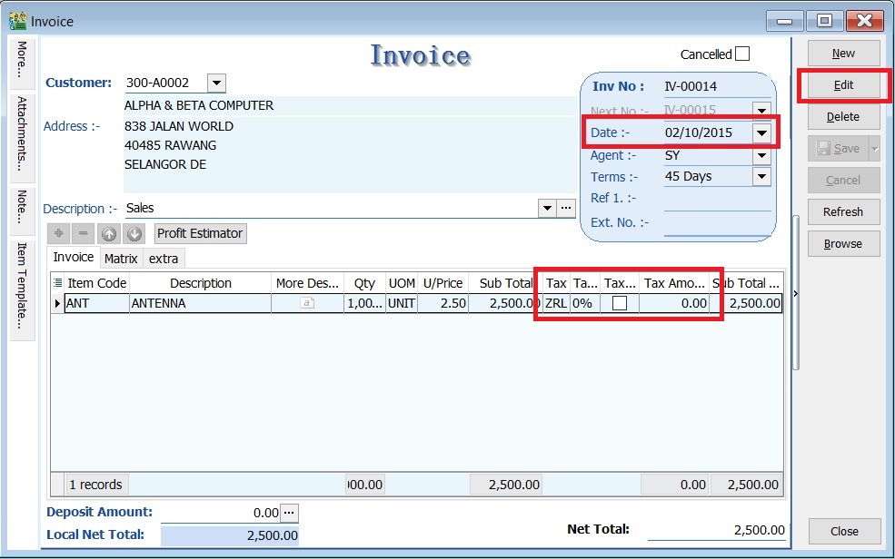895x559 pixels.
Task: Switch to the extra tab
Action: [164, 259]
